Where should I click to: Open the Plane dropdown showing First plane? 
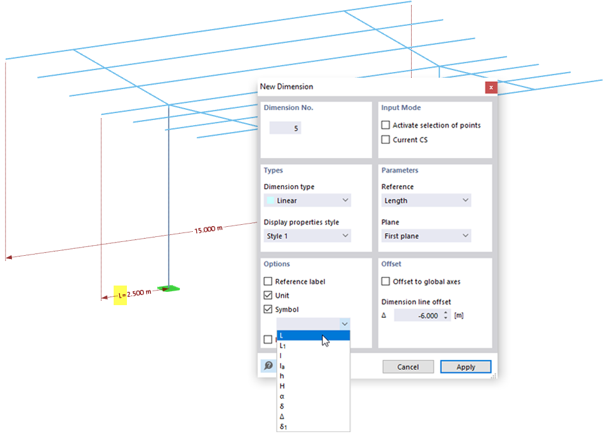pos(466,235)
